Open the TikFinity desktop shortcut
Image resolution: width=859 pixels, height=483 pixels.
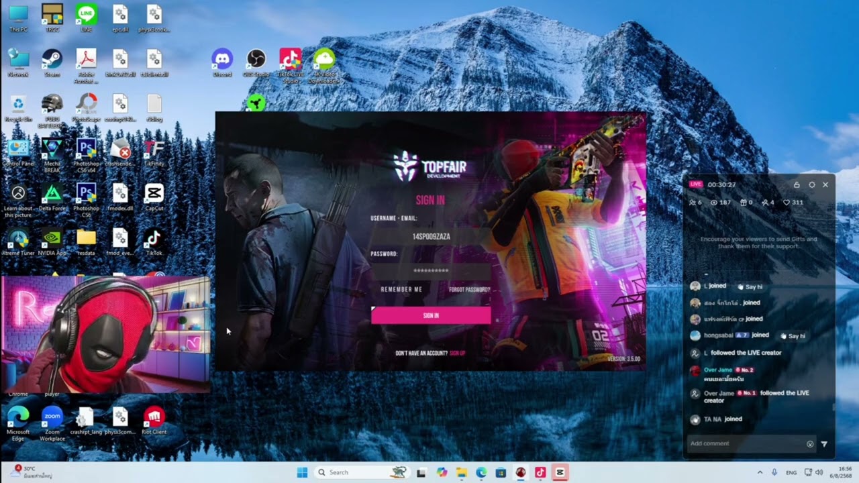154,152
